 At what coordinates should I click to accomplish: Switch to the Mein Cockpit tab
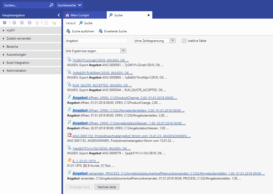tap(80, 15)
